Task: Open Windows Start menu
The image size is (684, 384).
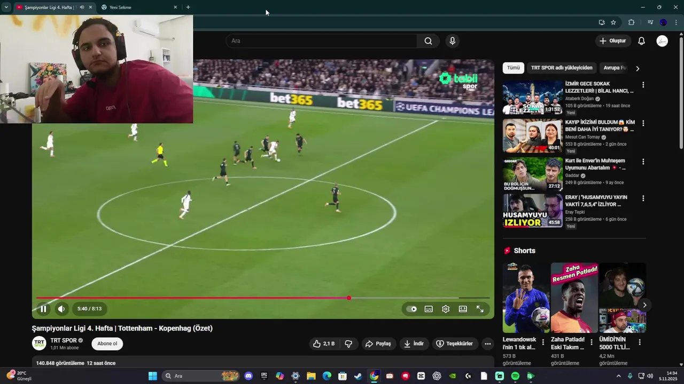Action: coord(153,376)
